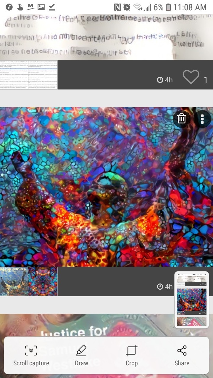Tap the like count '1'
Screen dimensions: 213x378
coord(205,80)
